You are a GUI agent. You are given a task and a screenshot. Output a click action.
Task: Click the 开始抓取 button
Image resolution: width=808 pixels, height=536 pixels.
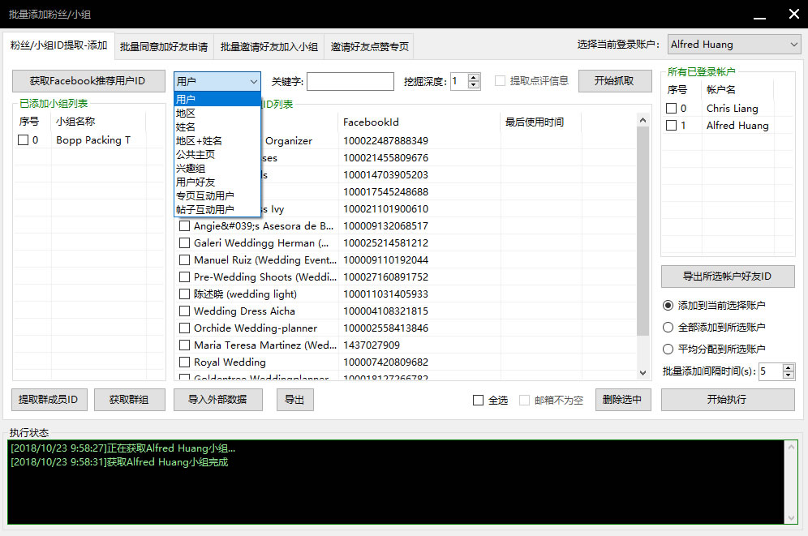614,81
